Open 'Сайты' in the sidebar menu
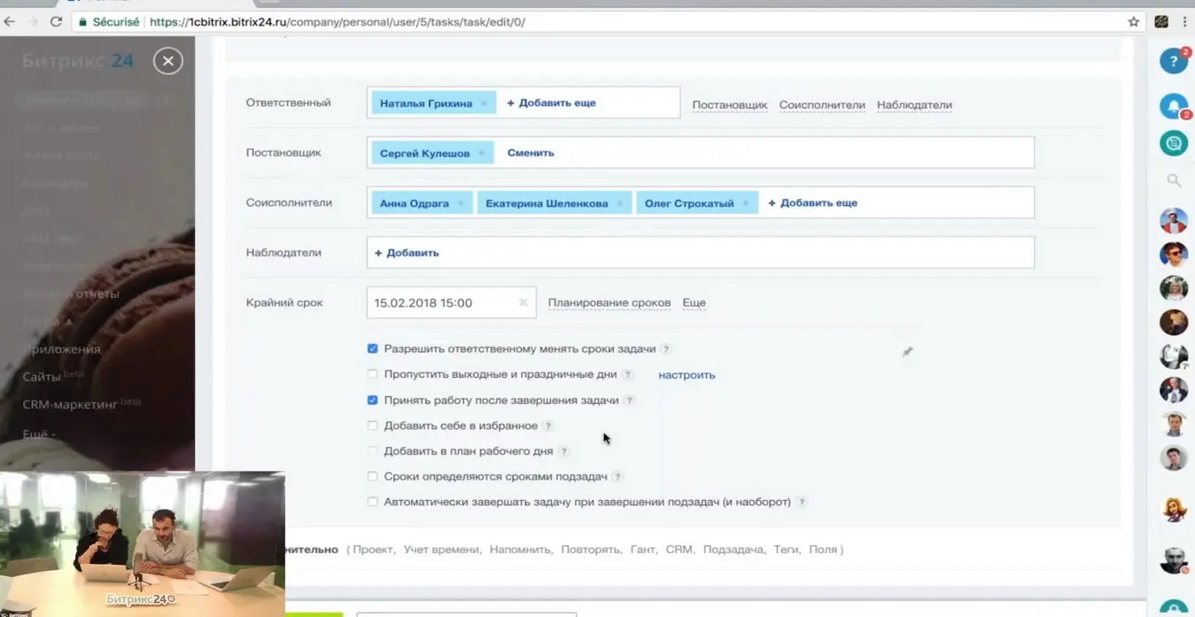Viewport: 1195px width, 617px height. coord(42,377)
